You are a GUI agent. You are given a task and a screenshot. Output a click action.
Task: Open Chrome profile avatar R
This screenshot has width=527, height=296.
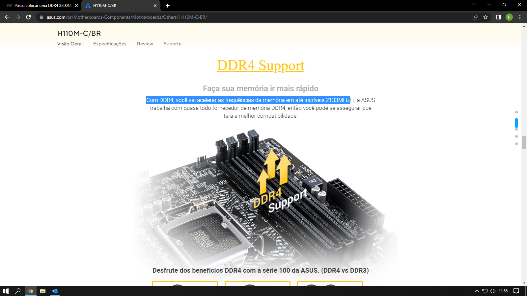[509, 17]
